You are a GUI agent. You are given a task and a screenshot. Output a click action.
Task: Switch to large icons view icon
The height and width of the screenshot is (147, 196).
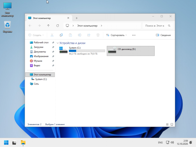[x=172, y=124]
